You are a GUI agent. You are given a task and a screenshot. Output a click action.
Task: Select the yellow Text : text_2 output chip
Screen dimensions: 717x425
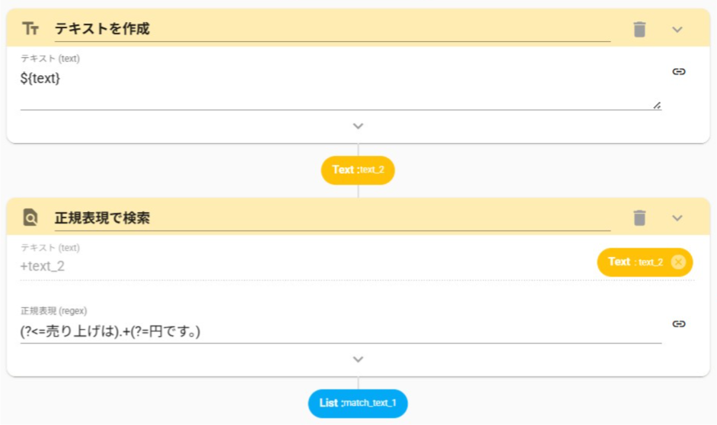click(358, 170)
